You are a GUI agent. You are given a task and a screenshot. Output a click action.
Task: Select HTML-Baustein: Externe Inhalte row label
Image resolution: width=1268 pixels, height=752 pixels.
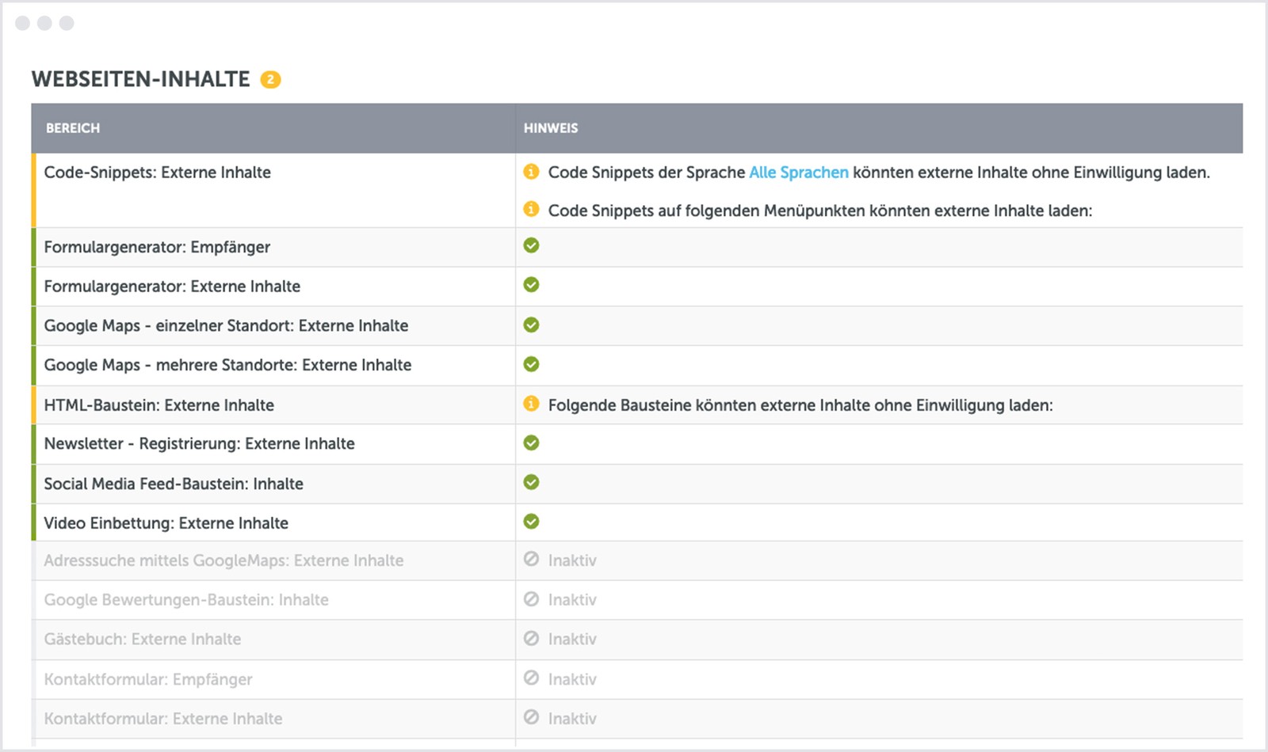tap(158, 405)
